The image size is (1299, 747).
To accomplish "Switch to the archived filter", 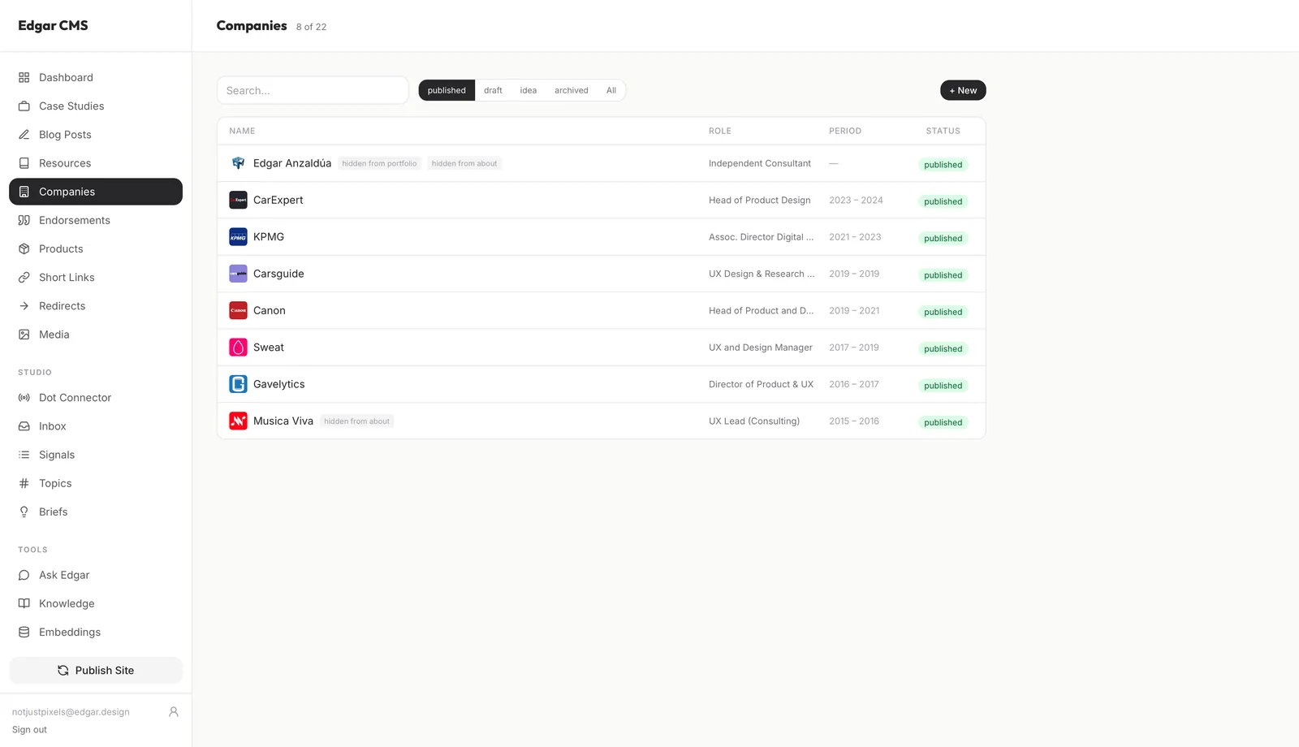I will pos(572,90).
